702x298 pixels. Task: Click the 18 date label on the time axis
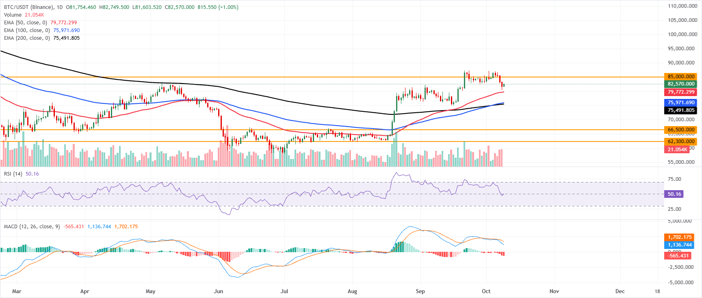click(x=657, y=291)
